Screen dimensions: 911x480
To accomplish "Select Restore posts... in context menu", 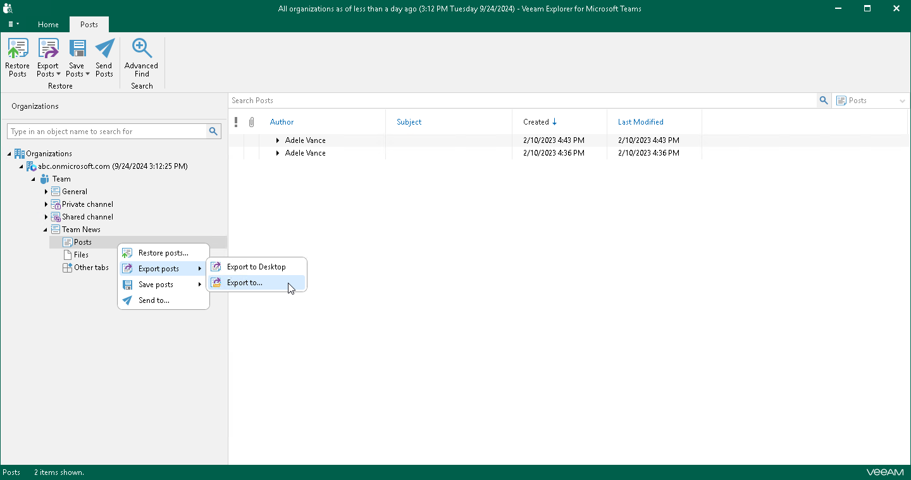I will (x=163, y=253).
